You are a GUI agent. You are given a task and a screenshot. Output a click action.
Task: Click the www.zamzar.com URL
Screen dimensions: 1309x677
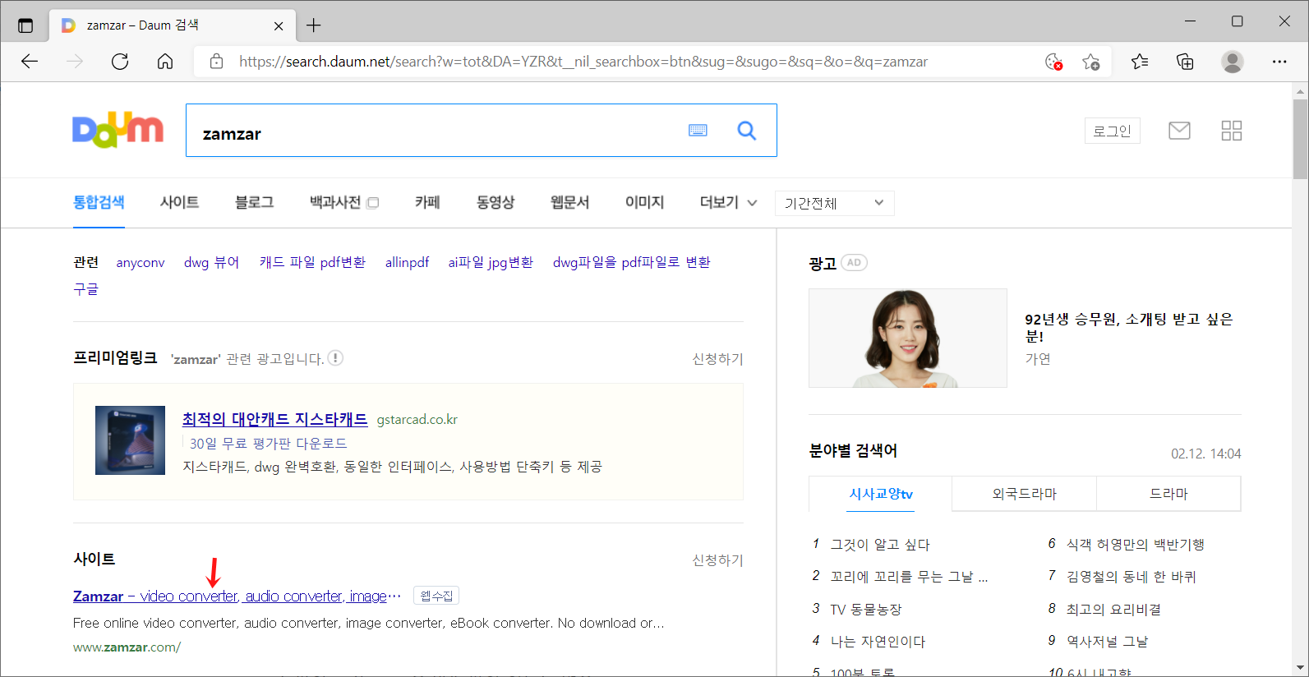pyautogui.click(x=127, y=647)
